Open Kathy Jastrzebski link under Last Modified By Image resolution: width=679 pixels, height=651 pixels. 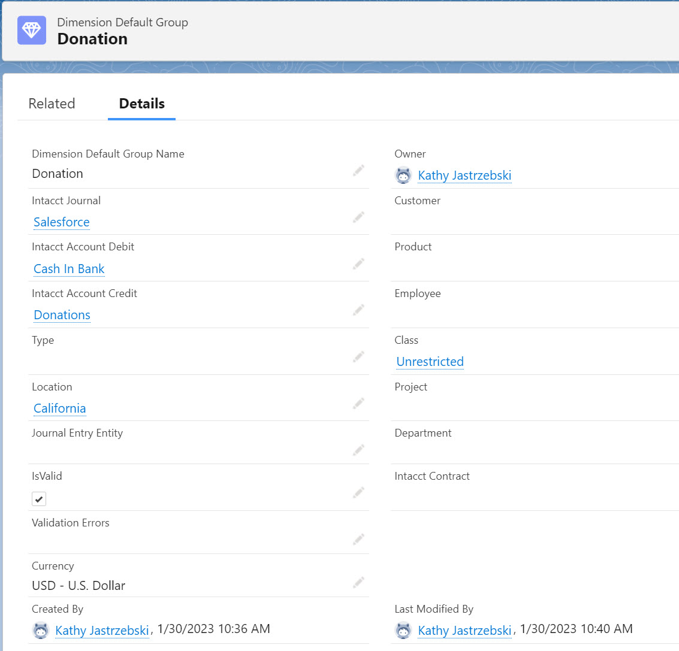tap(464, 630)
